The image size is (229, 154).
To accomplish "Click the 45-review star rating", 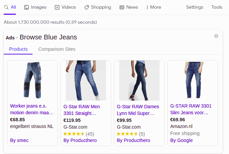I will pos(79,134).
